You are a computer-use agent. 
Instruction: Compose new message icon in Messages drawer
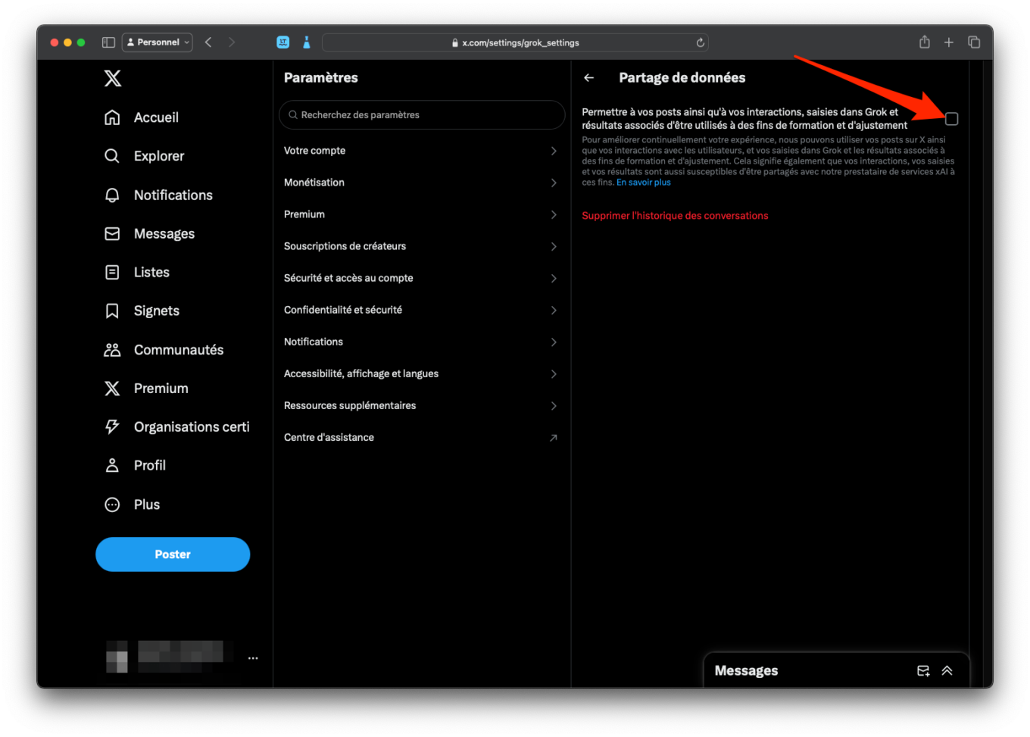(x=923, y=671)
